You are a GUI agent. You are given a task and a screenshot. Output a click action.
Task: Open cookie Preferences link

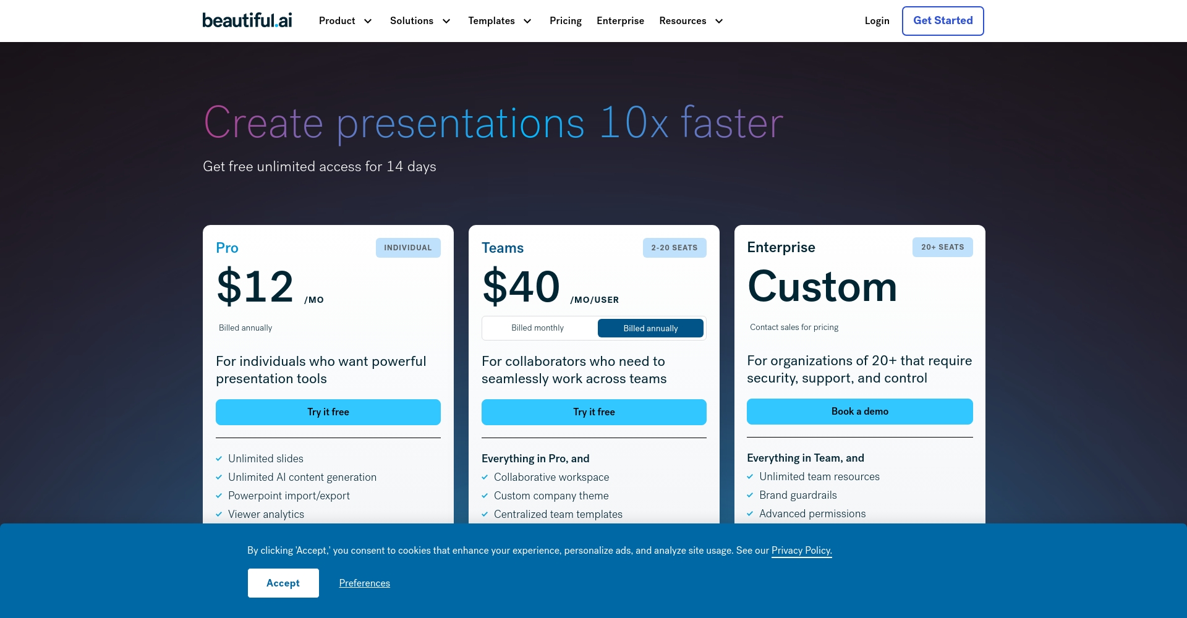[x=365, y=583]
